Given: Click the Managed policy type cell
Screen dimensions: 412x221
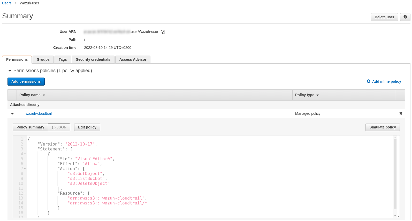Looking at the screenshot, I should [x=308, y=113].
